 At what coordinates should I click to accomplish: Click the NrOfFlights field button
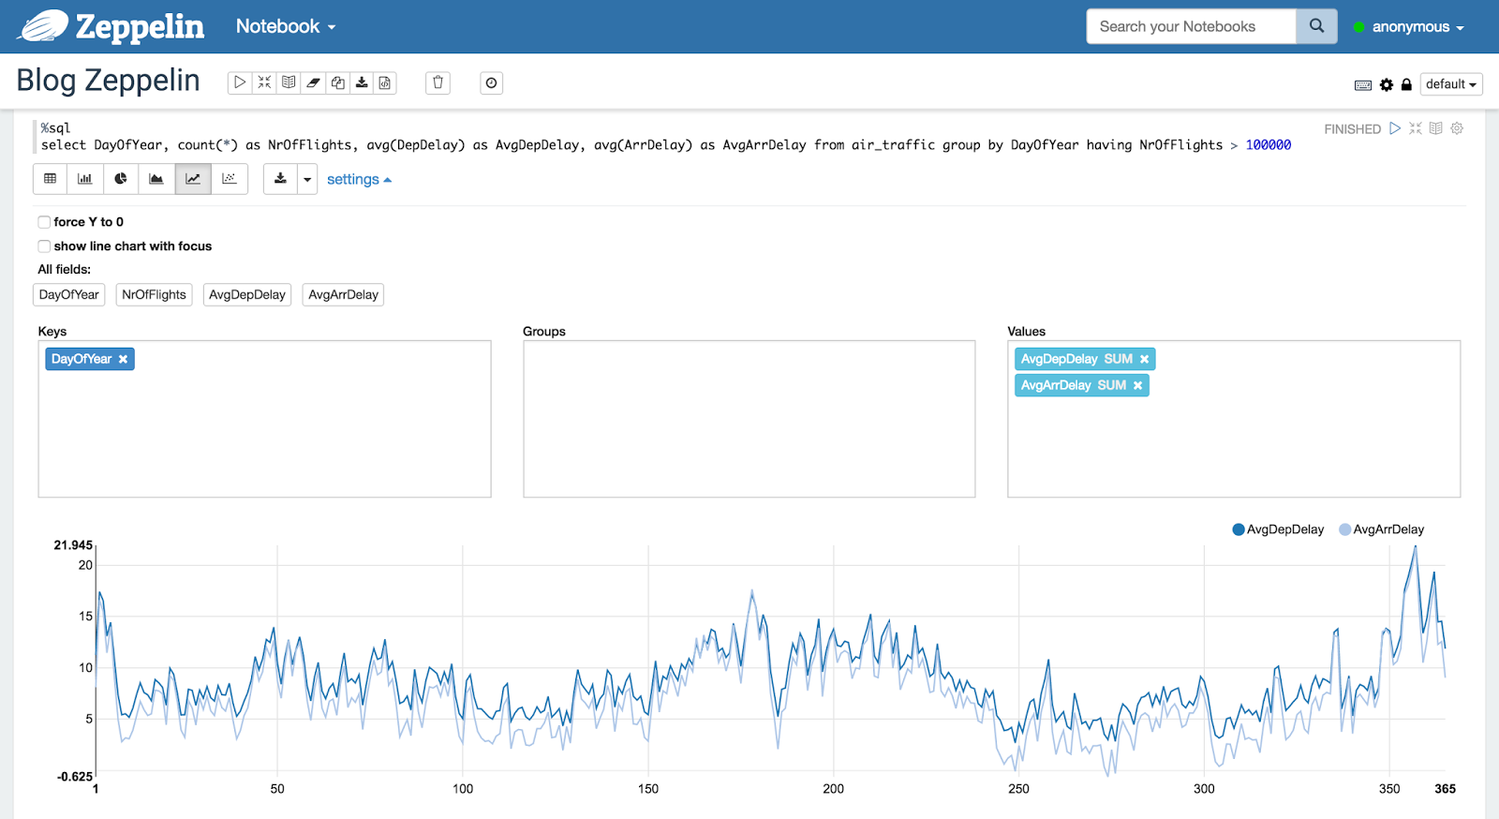click(x=154, y=294)
